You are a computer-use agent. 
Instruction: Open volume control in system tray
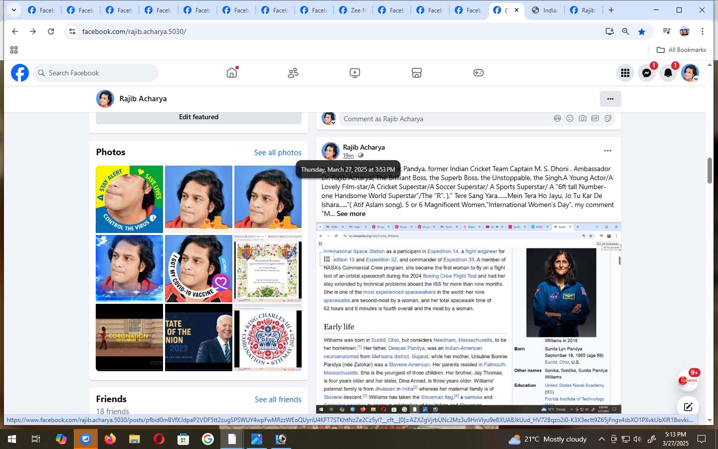click(637, 439)
